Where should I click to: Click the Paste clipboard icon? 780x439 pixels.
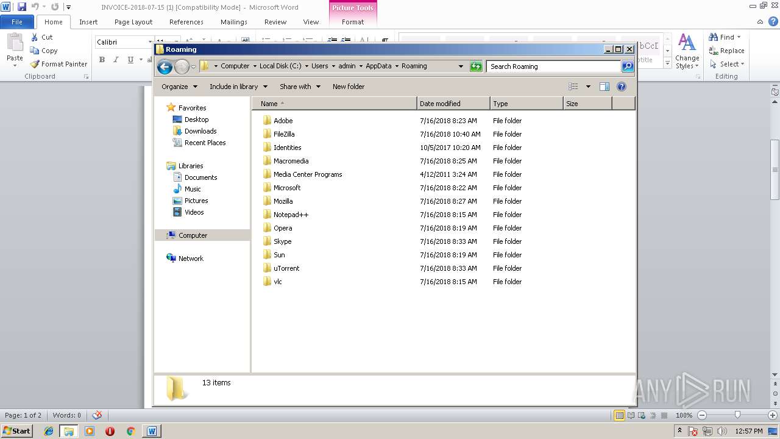pos(15,43)
